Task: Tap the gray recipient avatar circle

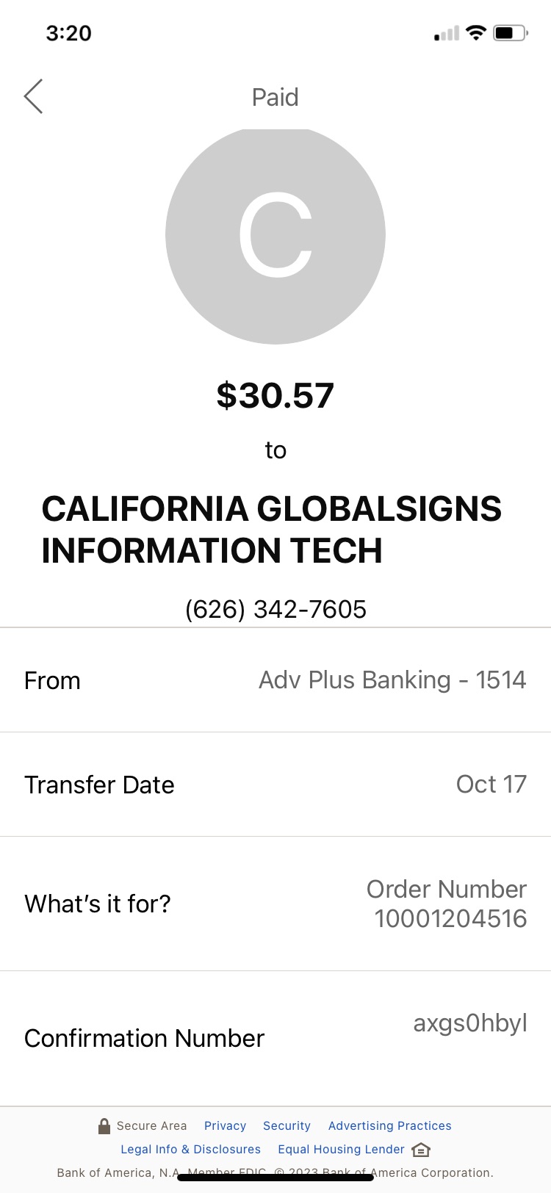Action: (275, 235)
